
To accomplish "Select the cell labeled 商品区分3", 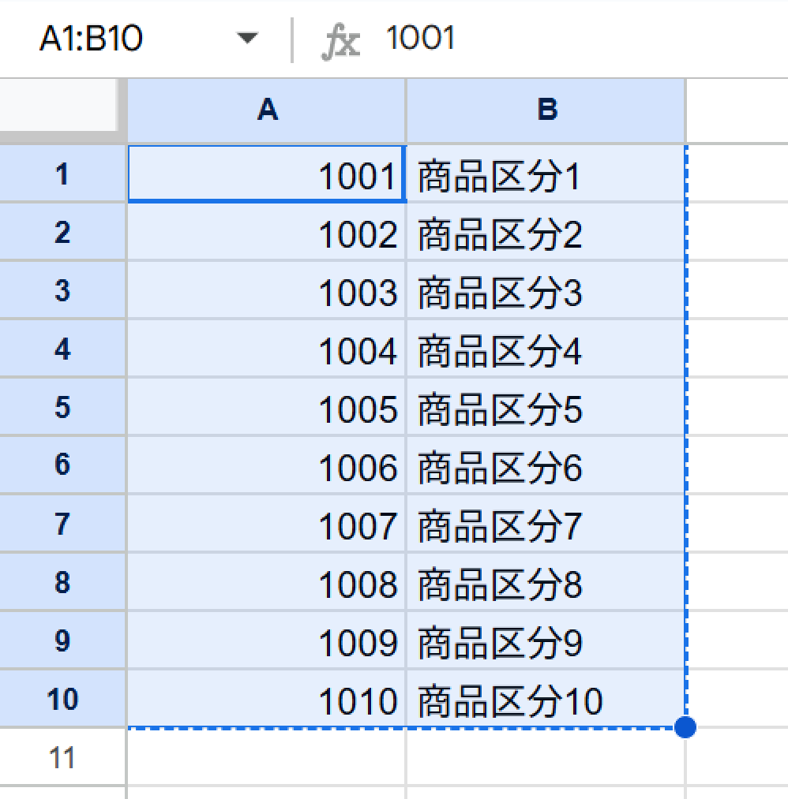I will click(x=545, y=292).
